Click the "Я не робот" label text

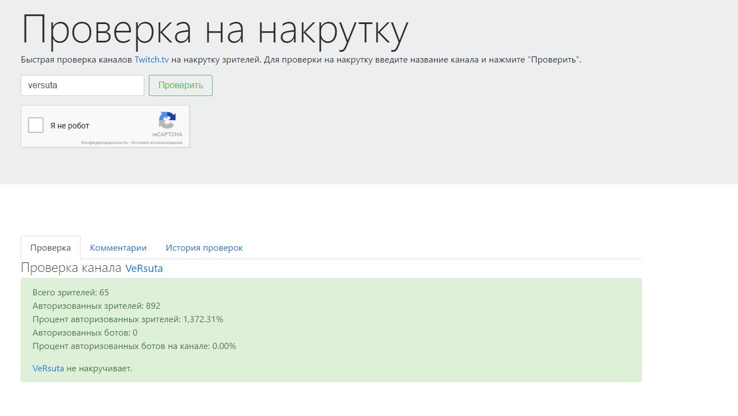pyautogui.click(x=69, y=126)
